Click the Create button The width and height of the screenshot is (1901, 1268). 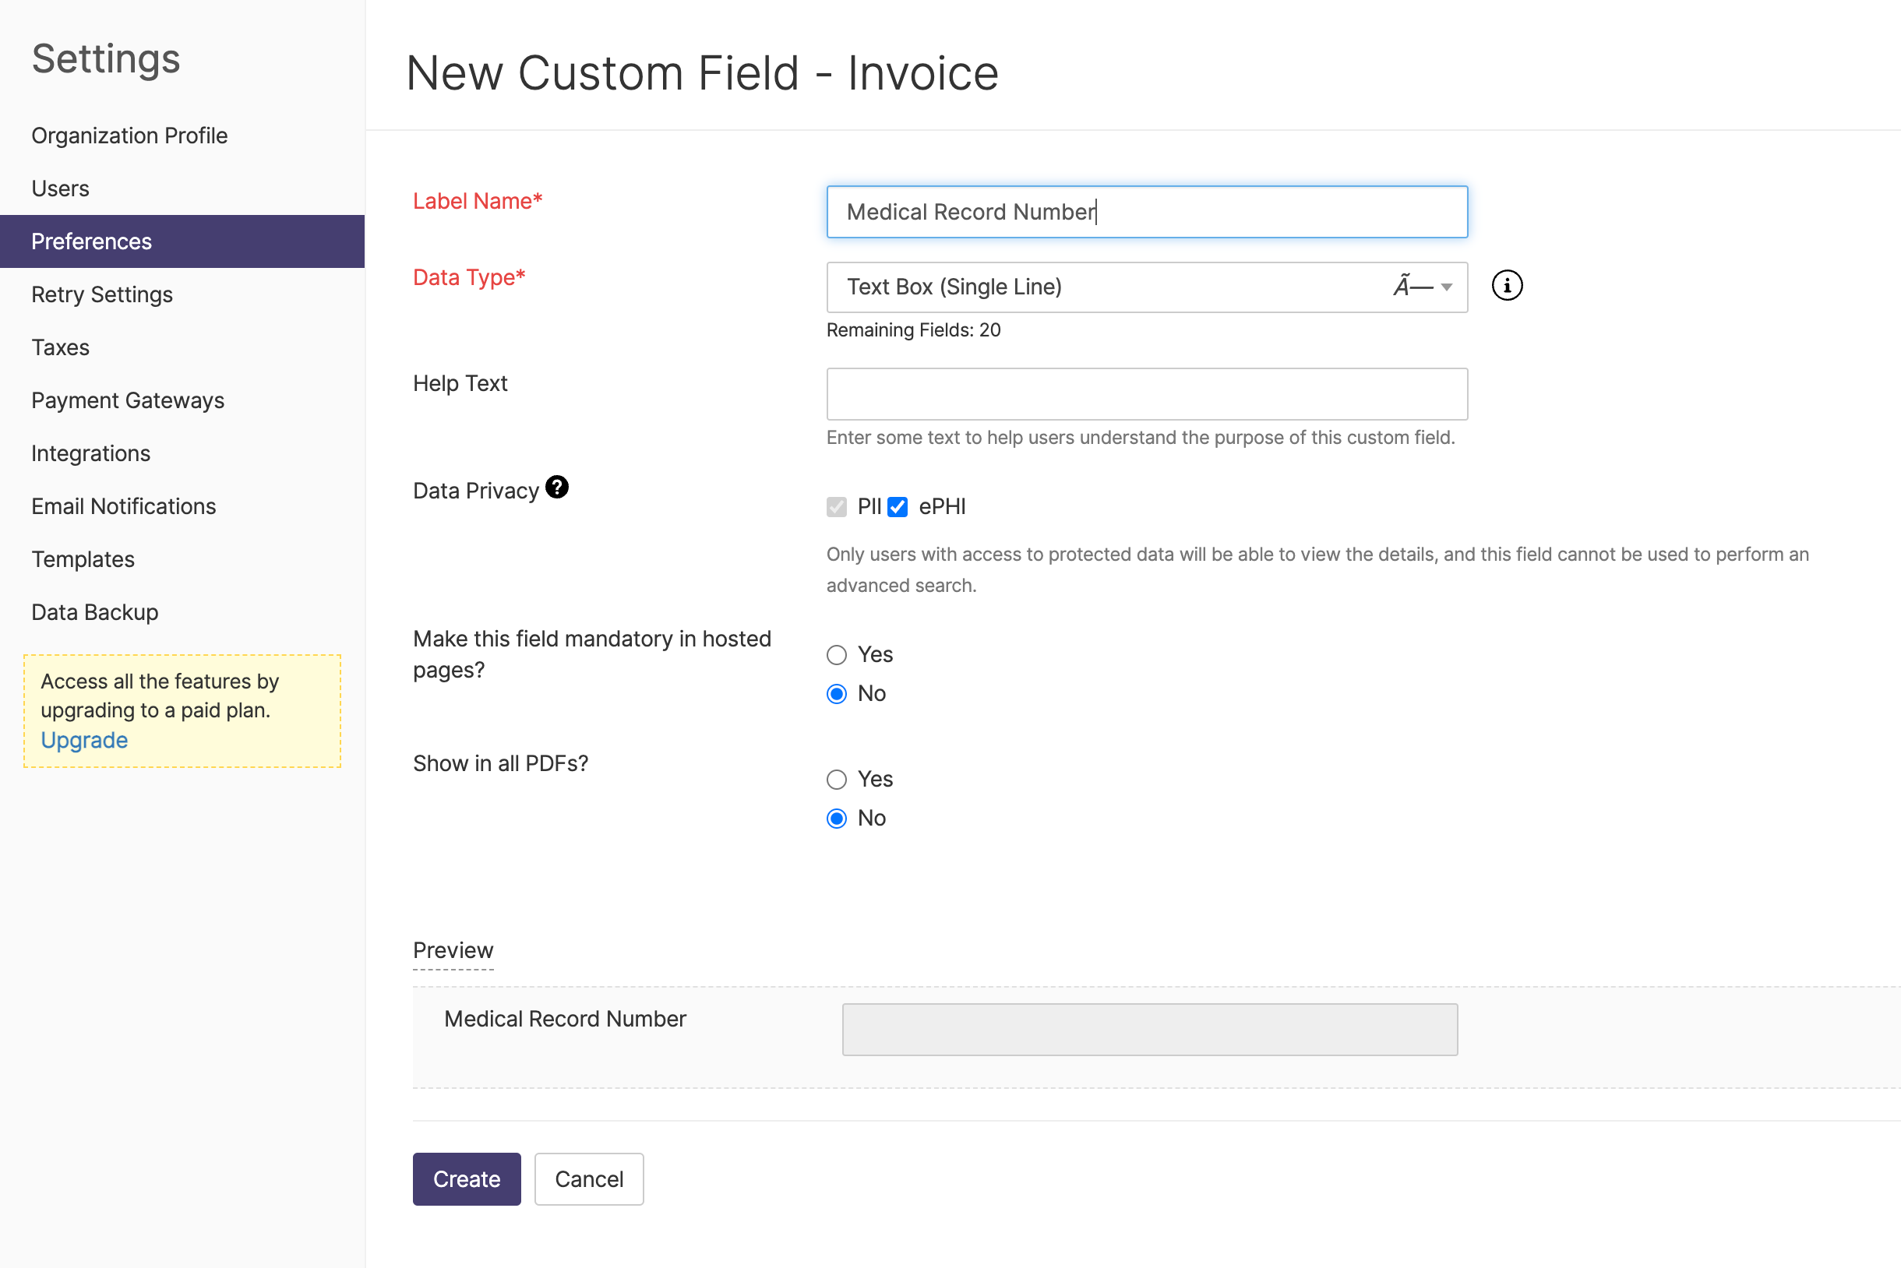(x=466, y=1178)
